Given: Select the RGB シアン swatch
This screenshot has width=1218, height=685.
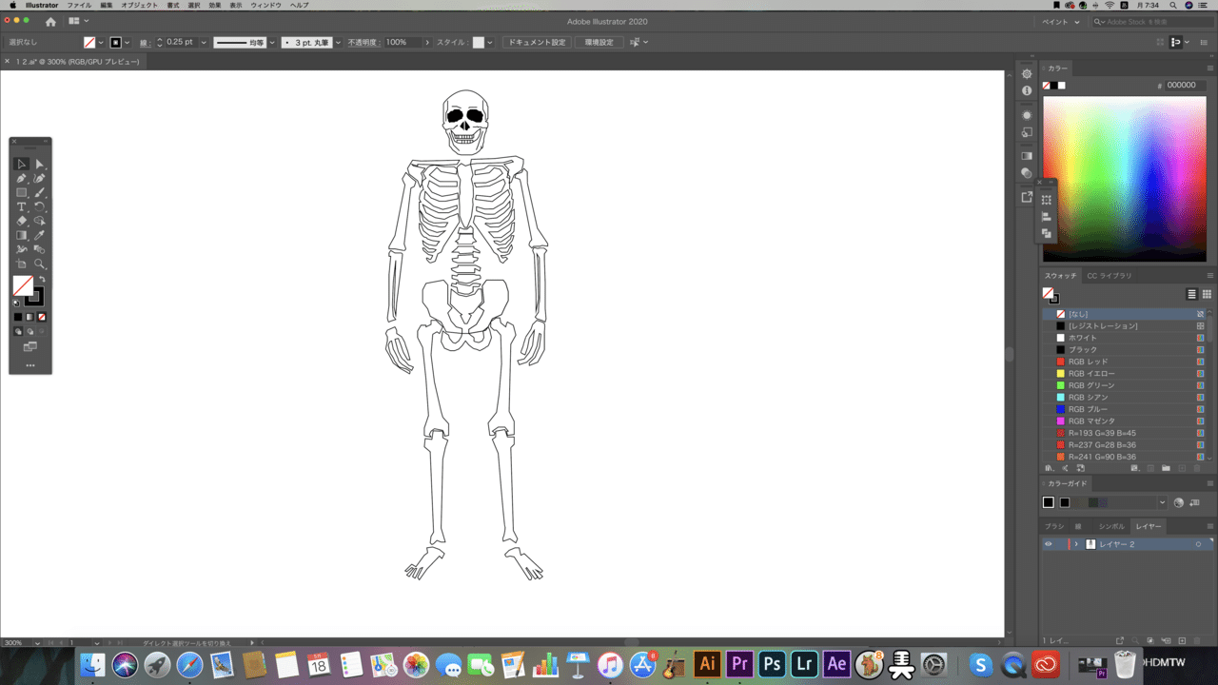Looking at the screenshot, I should (1125, 397).
